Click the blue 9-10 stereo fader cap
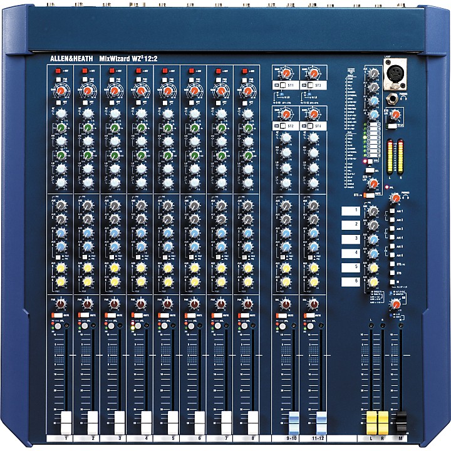Image resolution: width=451 pixels, height=451 pixels. [x=294, y=423]
